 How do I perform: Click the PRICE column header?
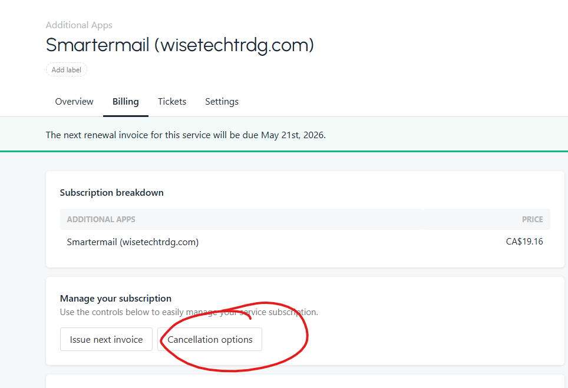pyautogui.click(x=532, y=219)
